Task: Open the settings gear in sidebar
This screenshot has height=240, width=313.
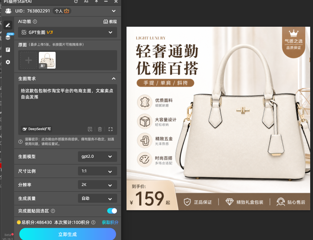Action: pos(8,62)
